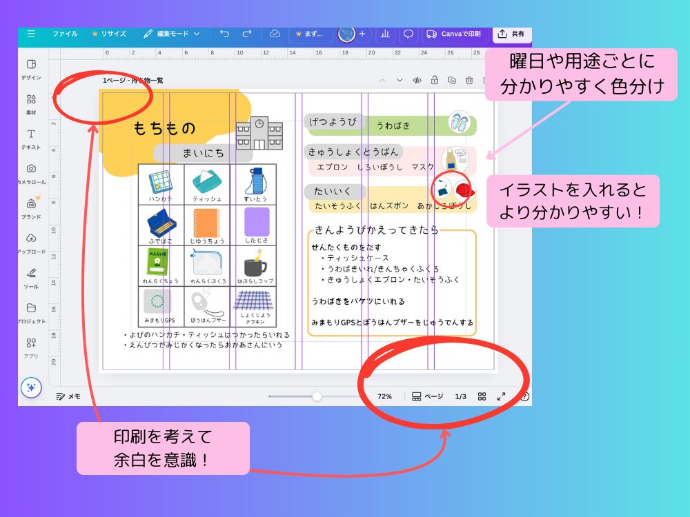The width and height of the screenshot is (690, 517).
Task: Toggle the page visibility eye icon
Action: point(415,81)
